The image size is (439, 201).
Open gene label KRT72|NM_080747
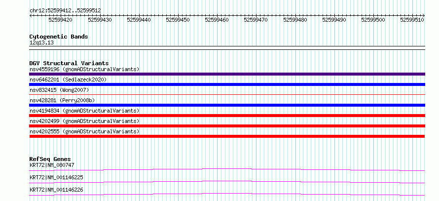[52, 165]
